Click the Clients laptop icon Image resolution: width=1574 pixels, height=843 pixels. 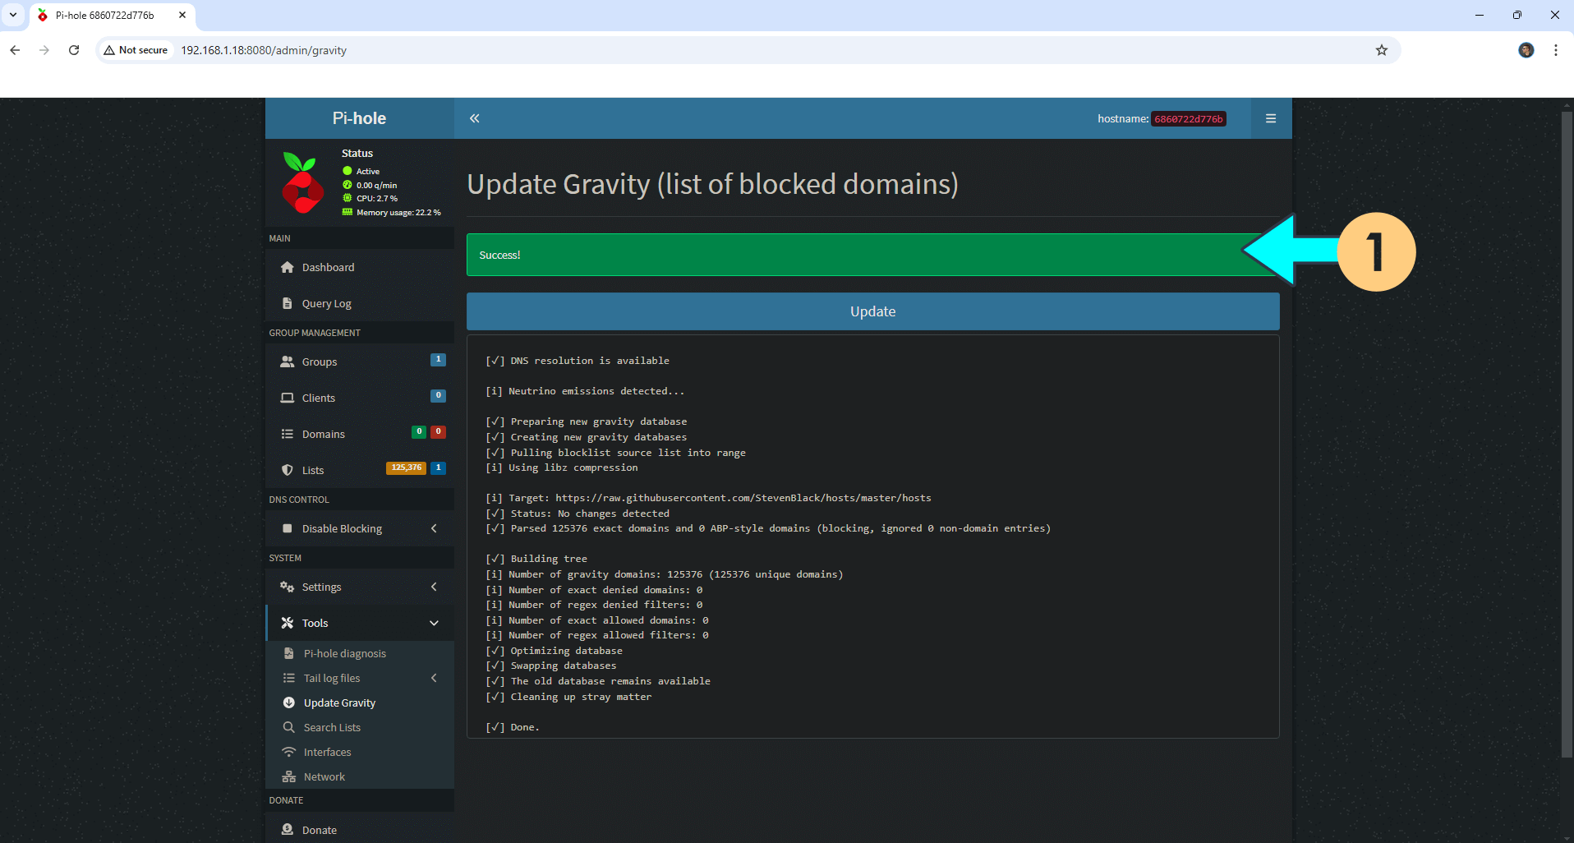pyautogui.click(x=287, y=398)
